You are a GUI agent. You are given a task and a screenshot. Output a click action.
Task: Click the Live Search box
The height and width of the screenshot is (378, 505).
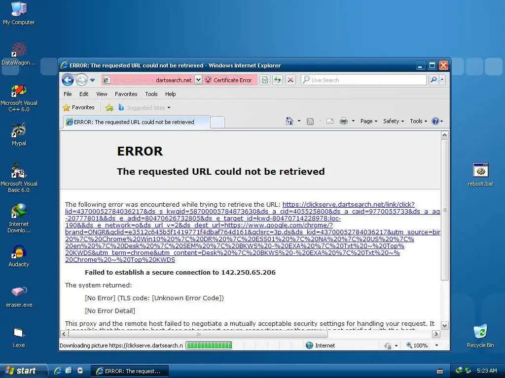pos(363,80)
